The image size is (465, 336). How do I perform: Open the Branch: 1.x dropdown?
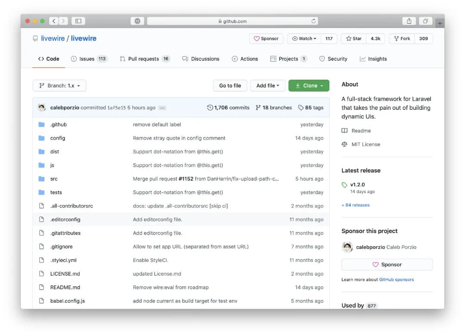[x=59, y=85]
